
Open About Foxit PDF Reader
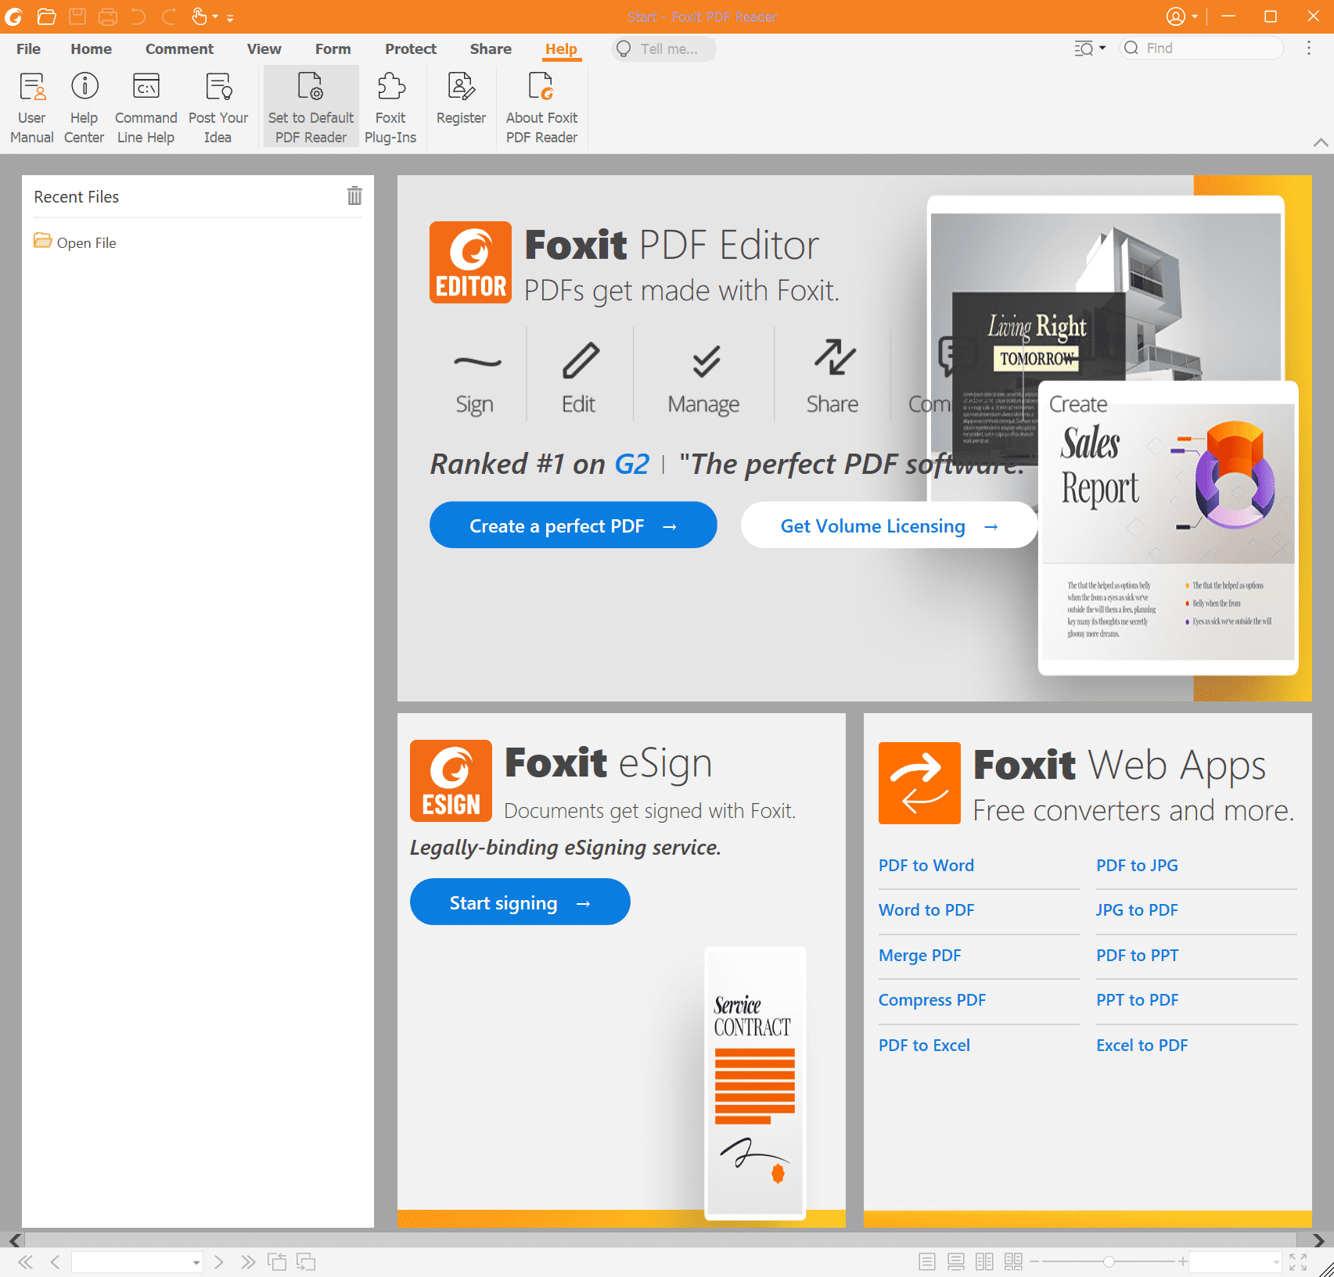541,108
